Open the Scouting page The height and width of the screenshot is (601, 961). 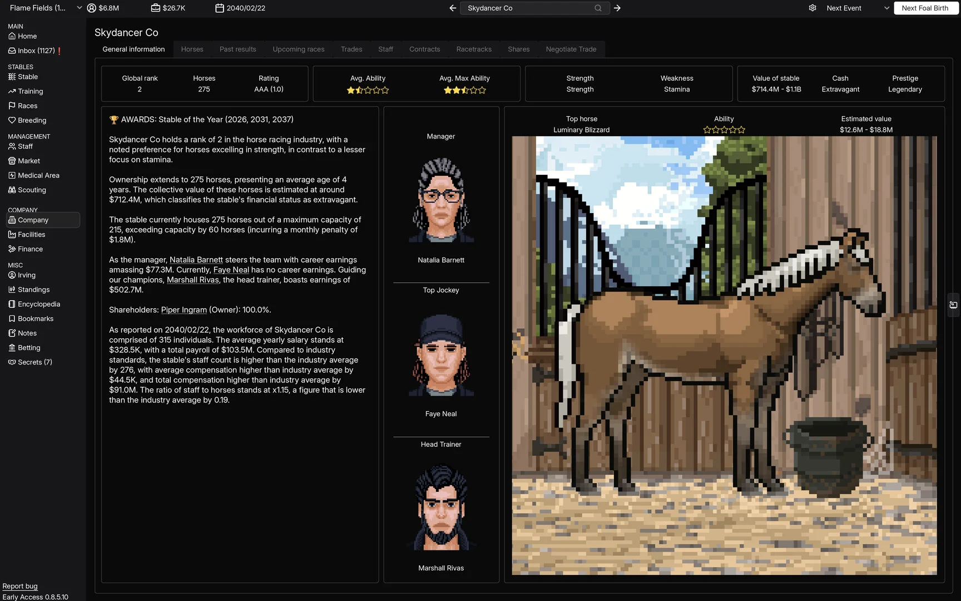point(31,190)
